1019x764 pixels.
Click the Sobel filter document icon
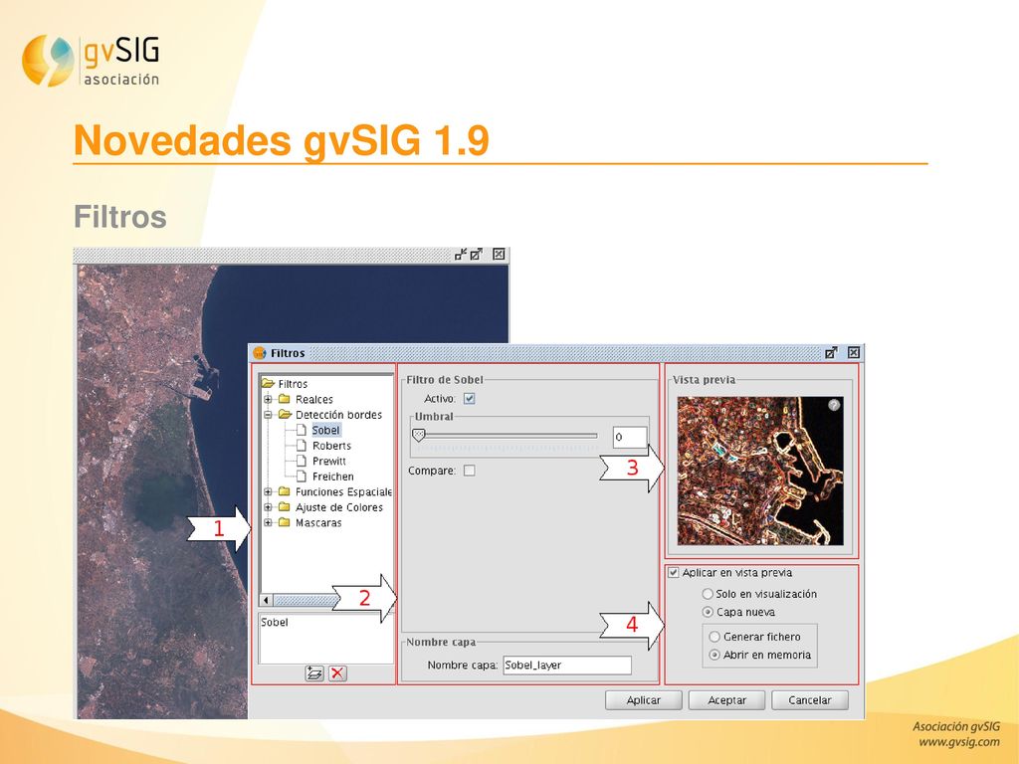pos(301,430)
